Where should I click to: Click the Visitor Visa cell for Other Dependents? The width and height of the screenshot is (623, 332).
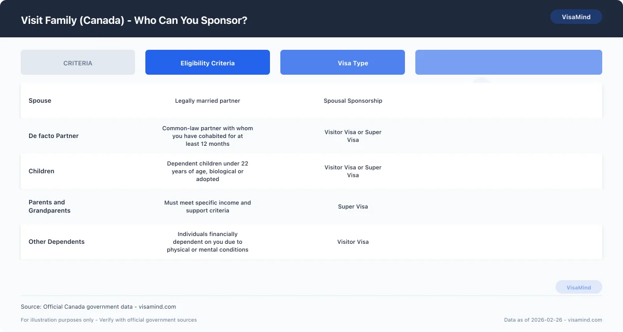pyautogui.click(x=353, y=242)
